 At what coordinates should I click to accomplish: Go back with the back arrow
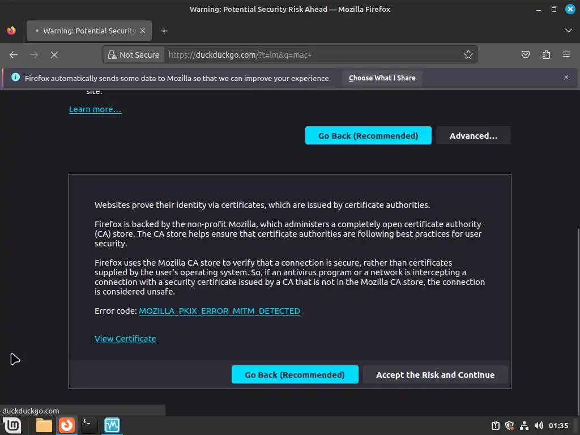[x=14, y=55]
